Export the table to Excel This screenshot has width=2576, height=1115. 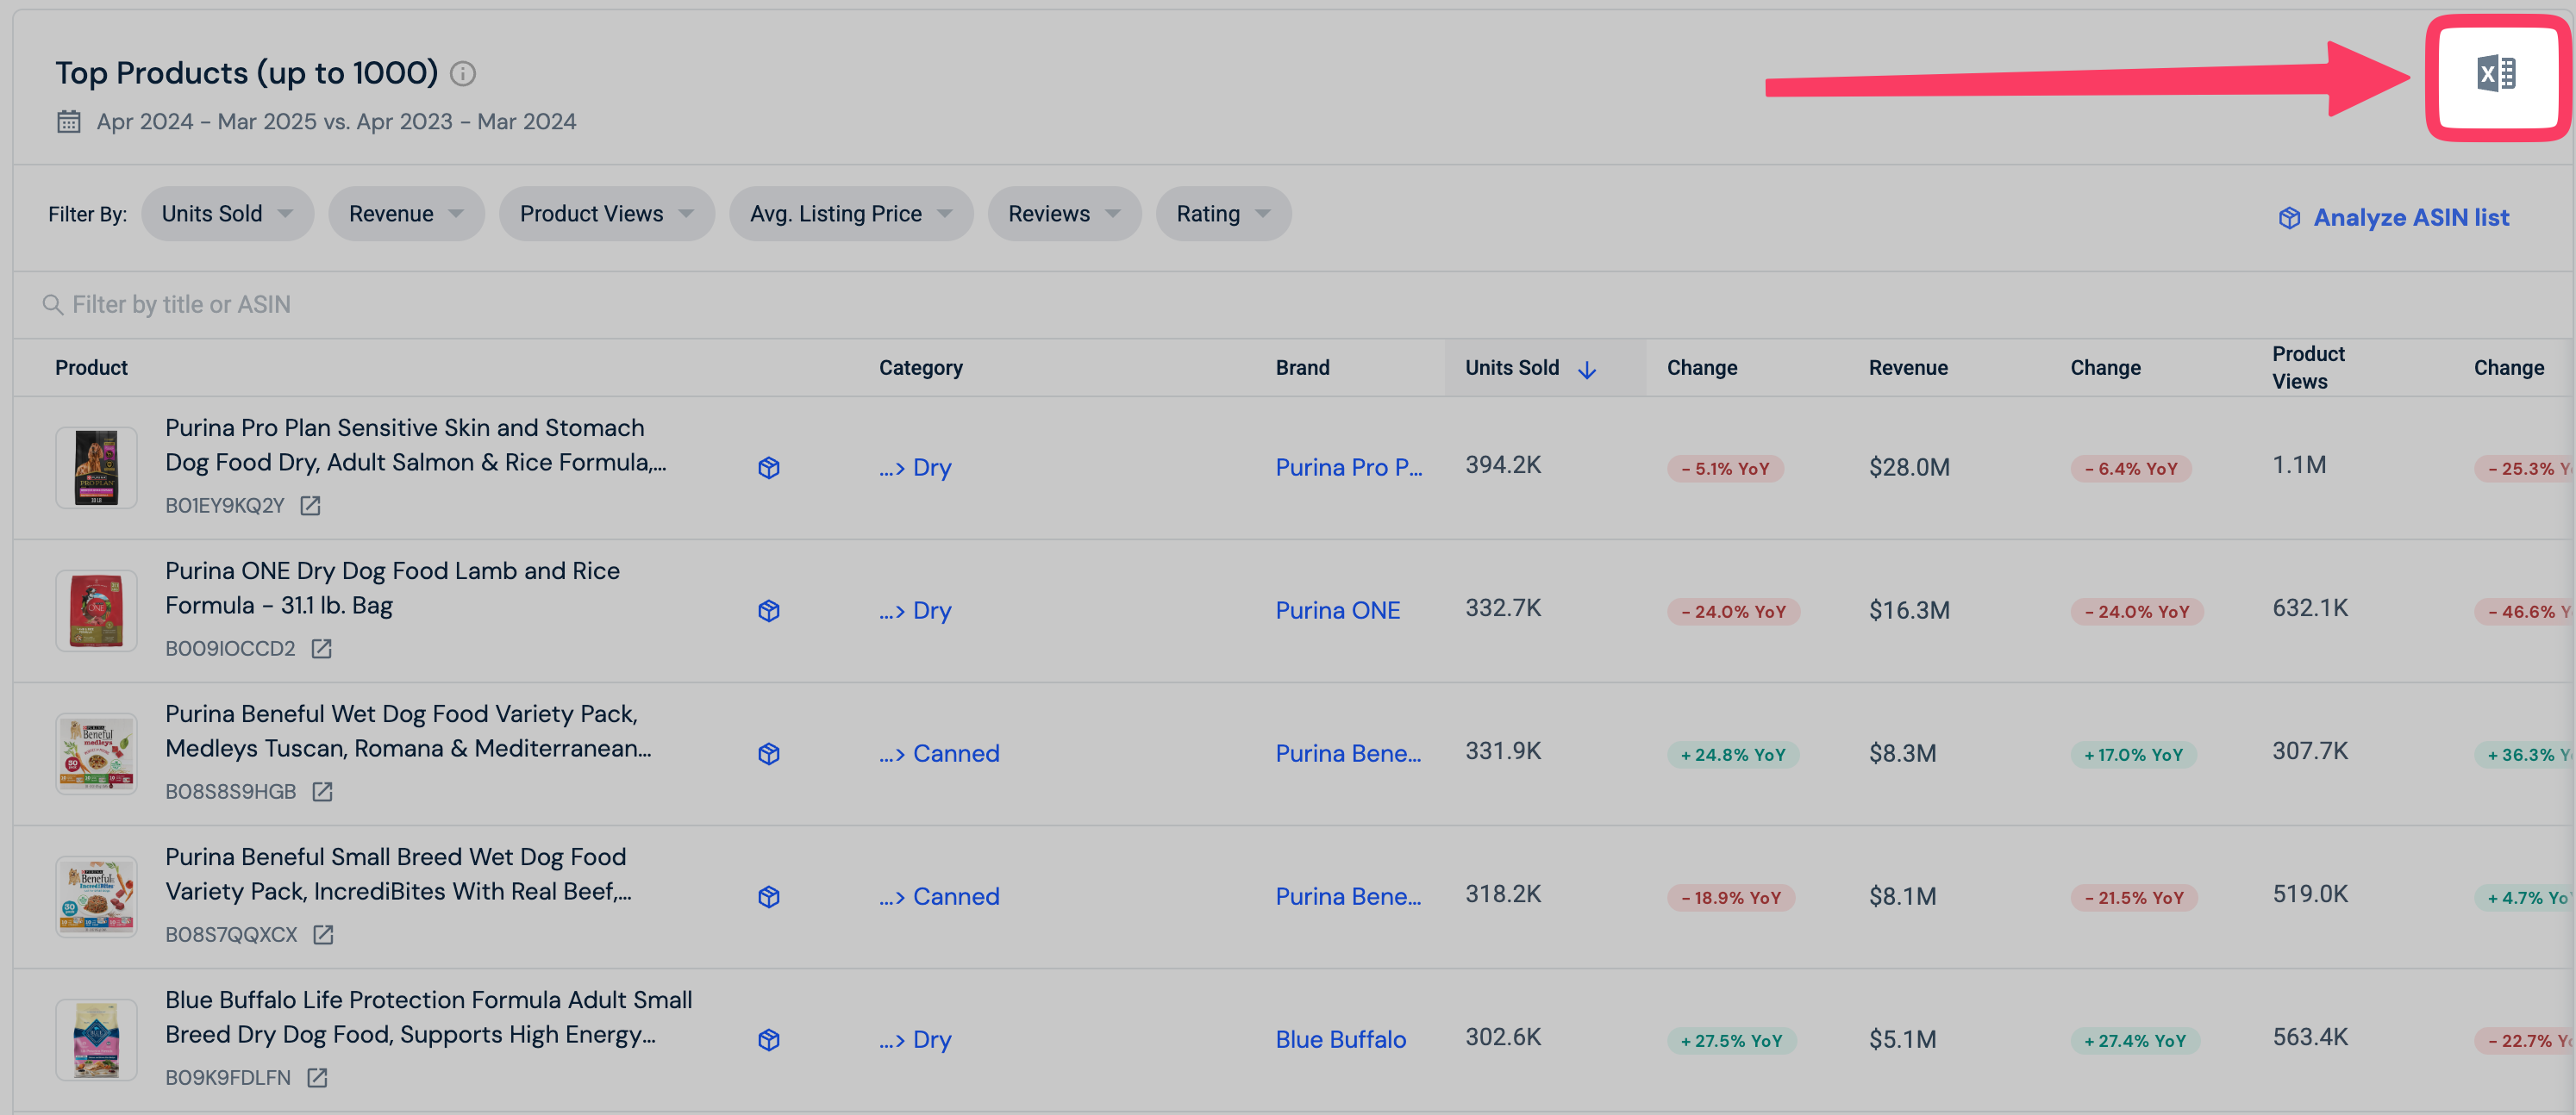tap(2497, 75)
